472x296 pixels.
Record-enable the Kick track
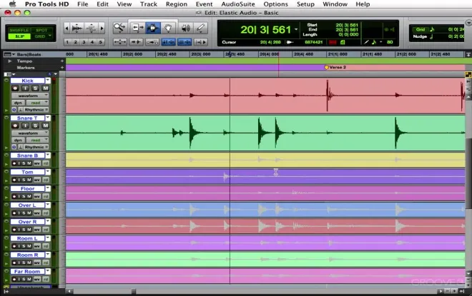point(15,88)
